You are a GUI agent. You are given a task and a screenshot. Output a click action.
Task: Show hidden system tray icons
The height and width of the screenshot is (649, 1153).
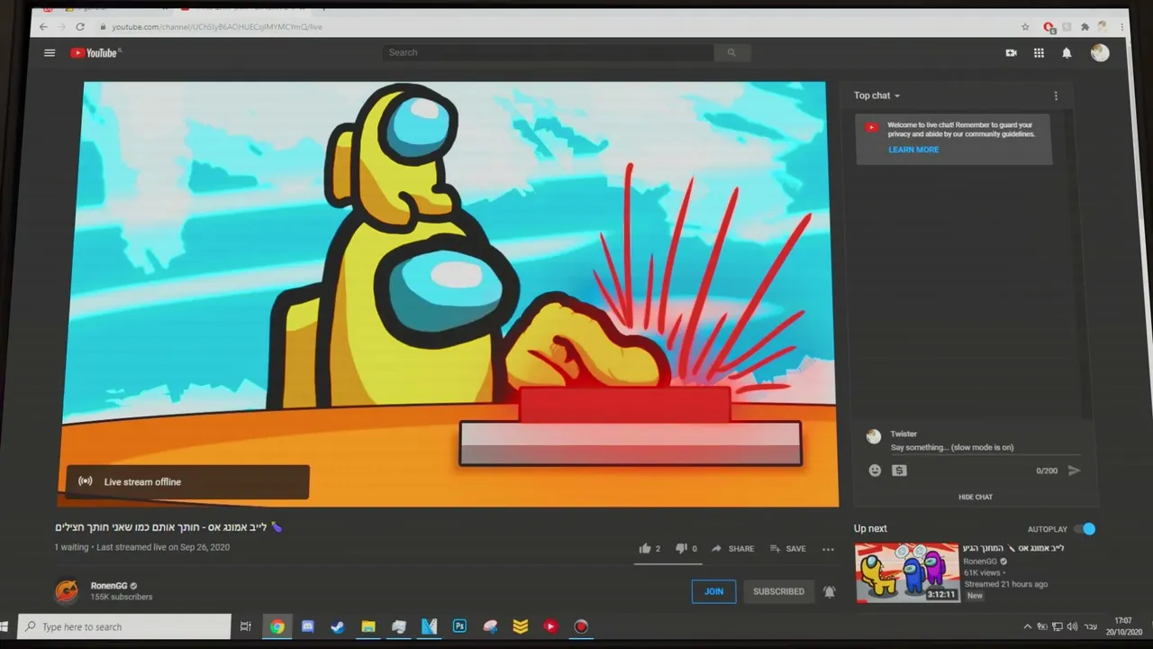[1027, 626]
